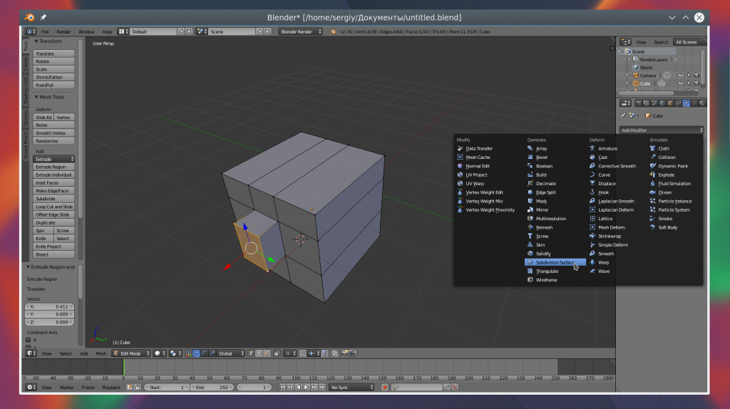Click the Subdivide button in Mesh Tools

point(54,199)
